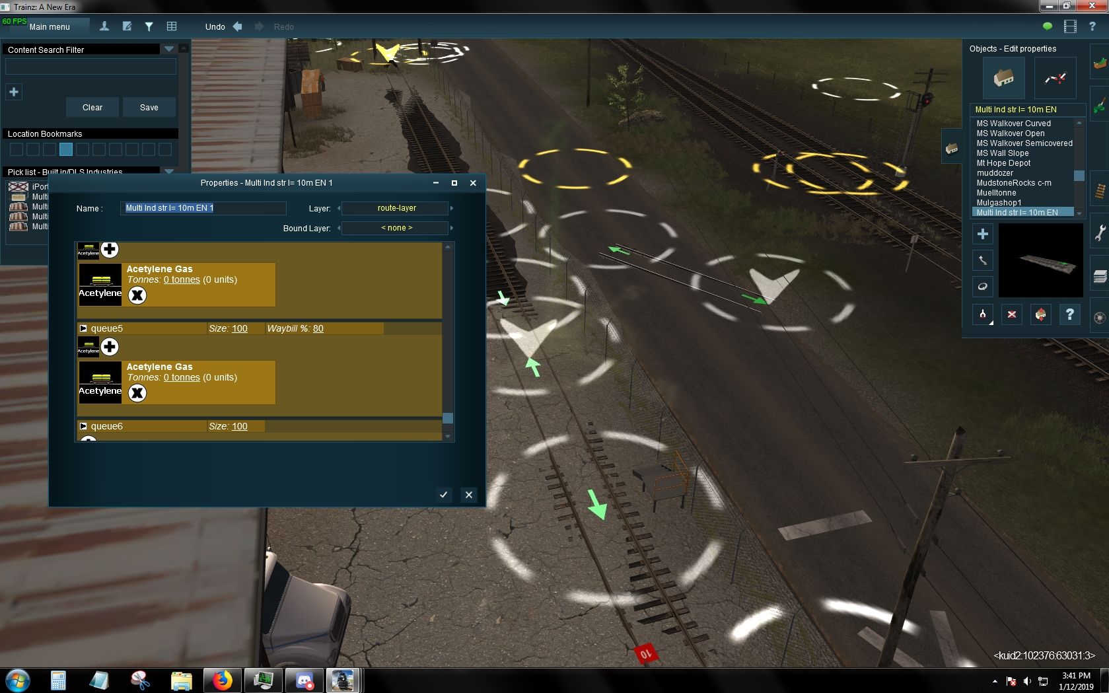Select Mt Hope Depot in objects list
This screenshot has height=693, width=1109.
point(1003,163)
